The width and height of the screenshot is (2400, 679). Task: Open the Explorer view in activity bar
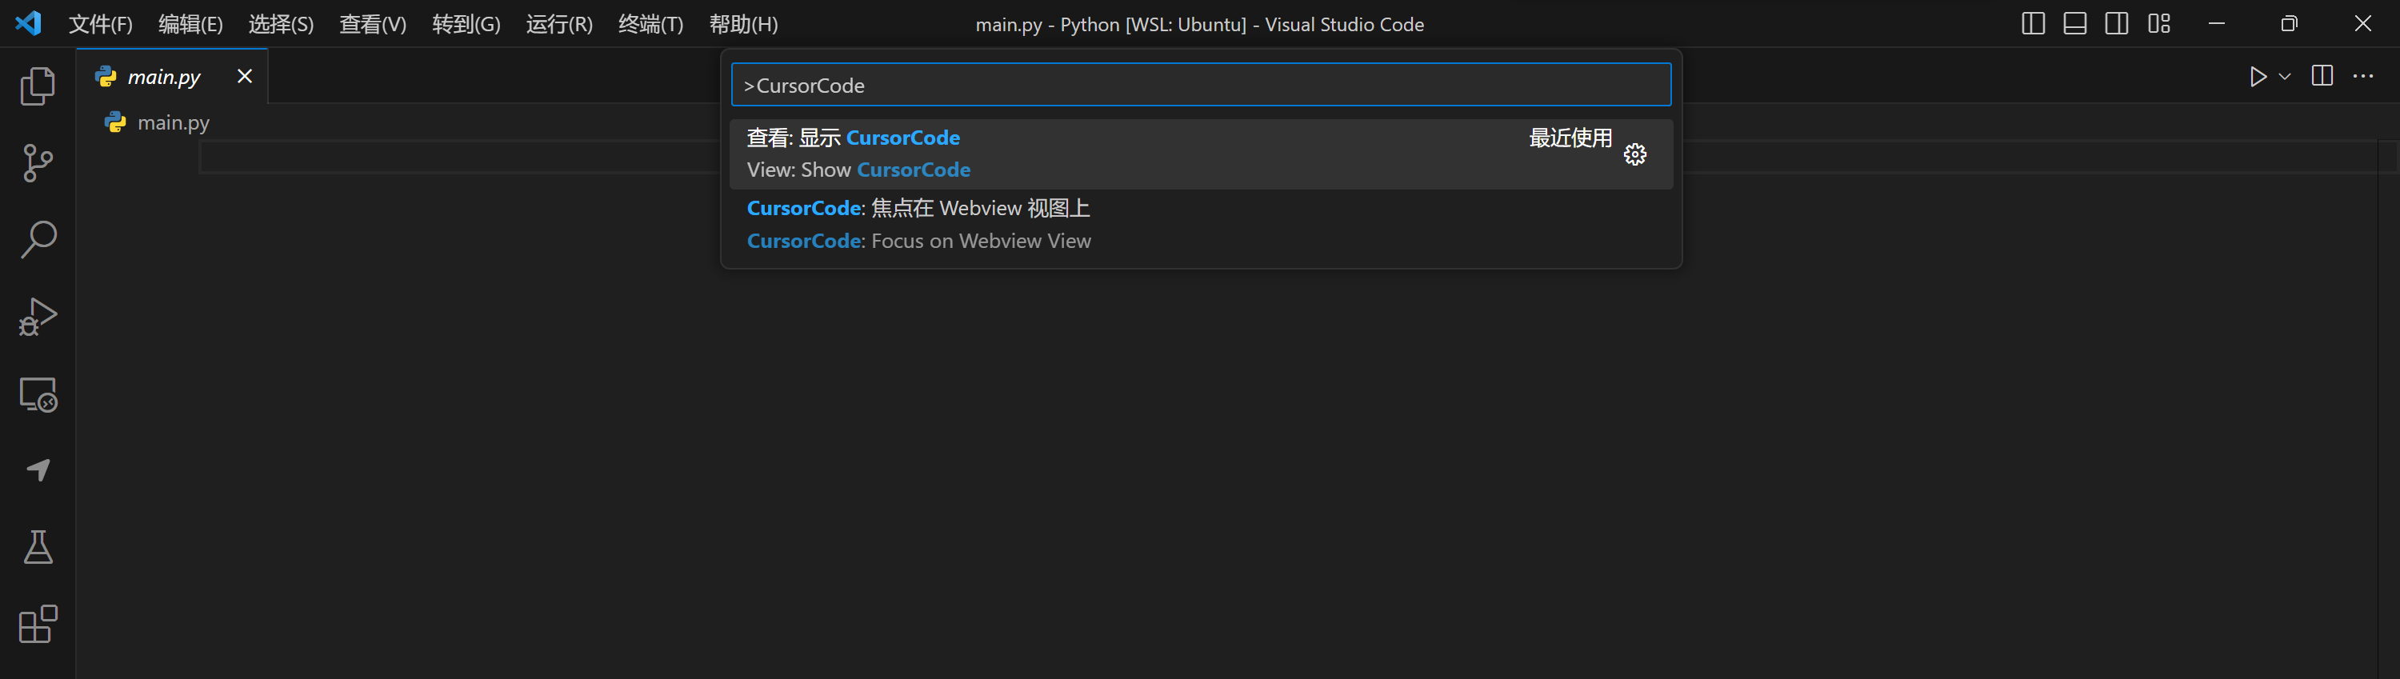38,86
